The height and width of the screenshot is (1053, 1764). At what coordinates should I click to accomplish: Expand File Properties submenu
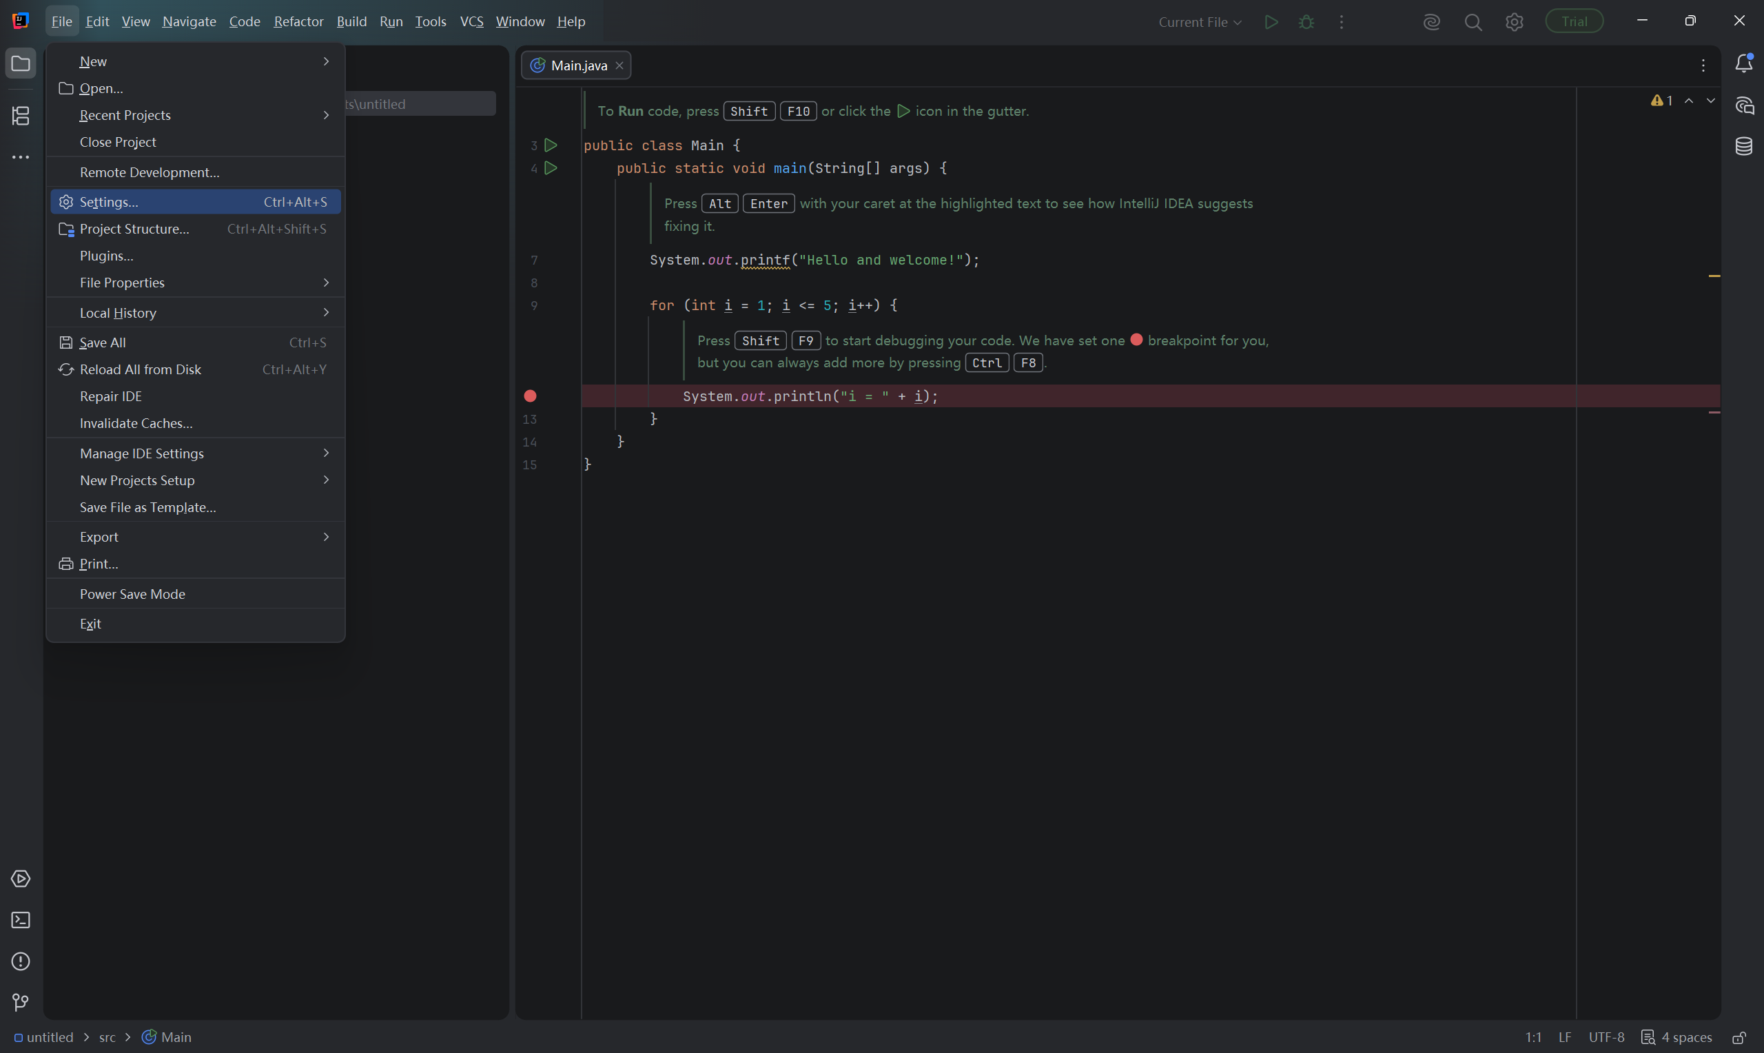[x=196, y=283]
